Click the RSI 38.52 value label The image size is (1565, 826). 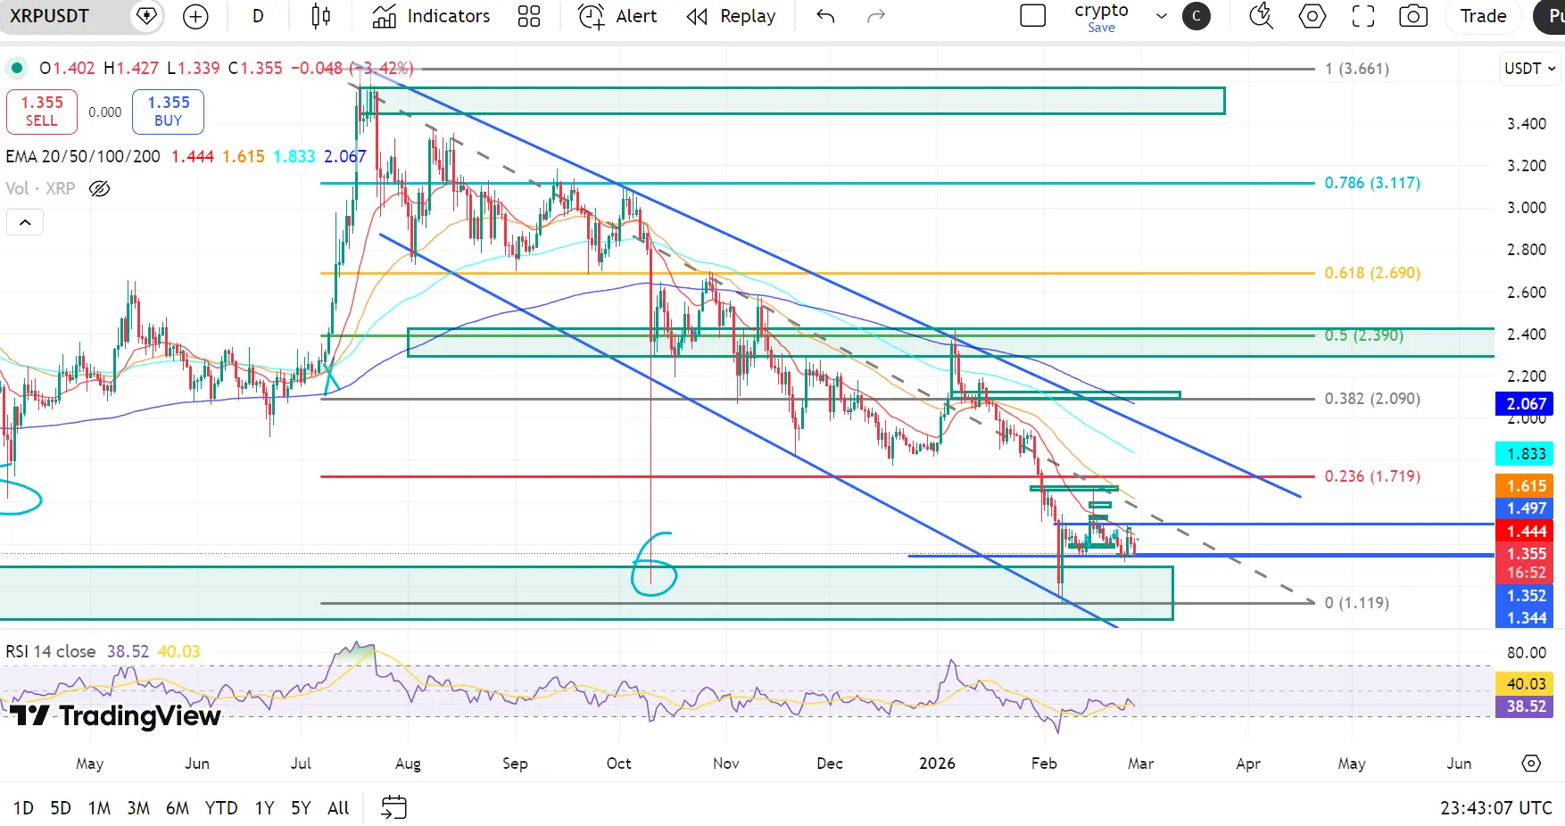click(1525, 706)
